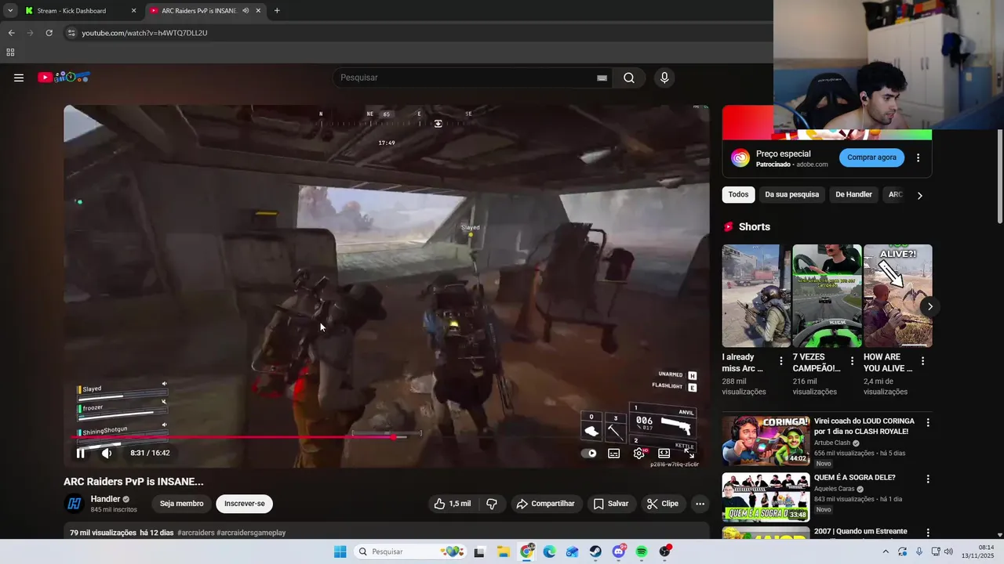Open Handler channel avatar
Viewport: 1004px width, 564px height.
pos(75,504)
